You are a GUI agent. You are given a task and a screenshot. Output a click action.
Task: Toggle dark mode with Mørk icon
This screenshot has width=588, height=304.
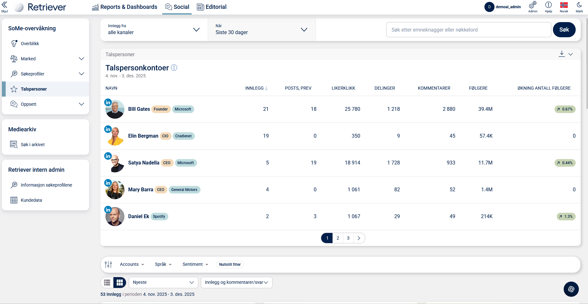click(579, 5)
